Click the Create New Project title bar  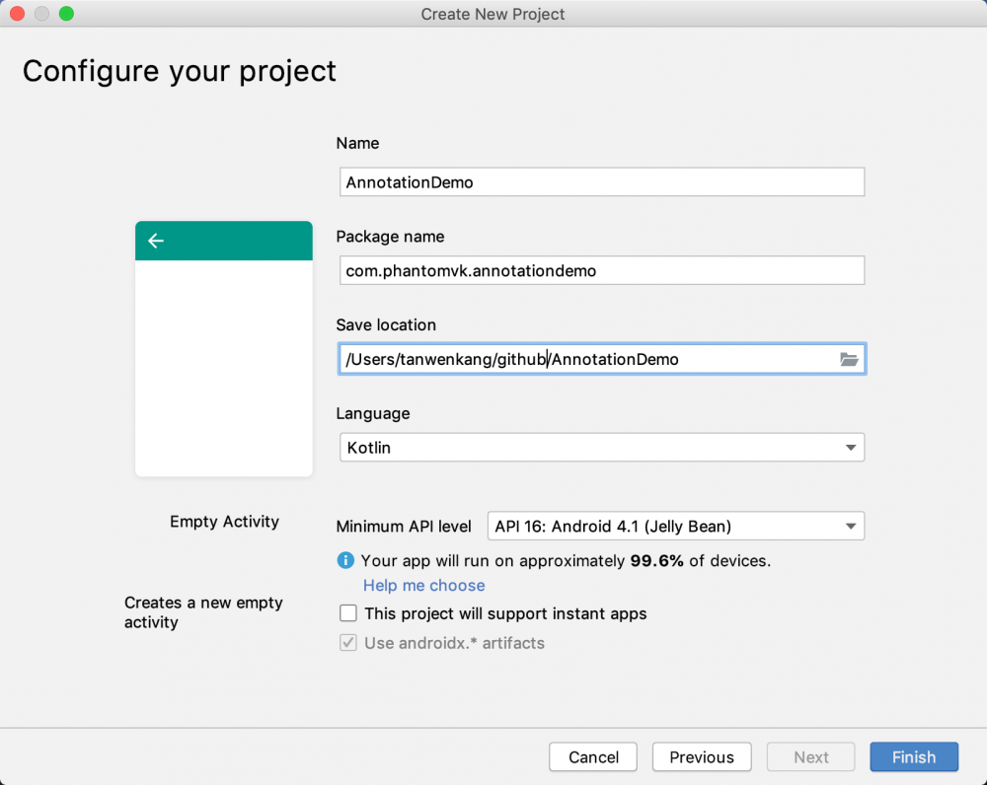point(493,14)
